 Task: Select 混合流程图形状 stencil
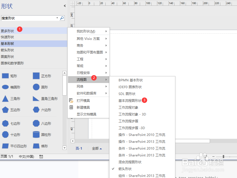pos(142,162)
